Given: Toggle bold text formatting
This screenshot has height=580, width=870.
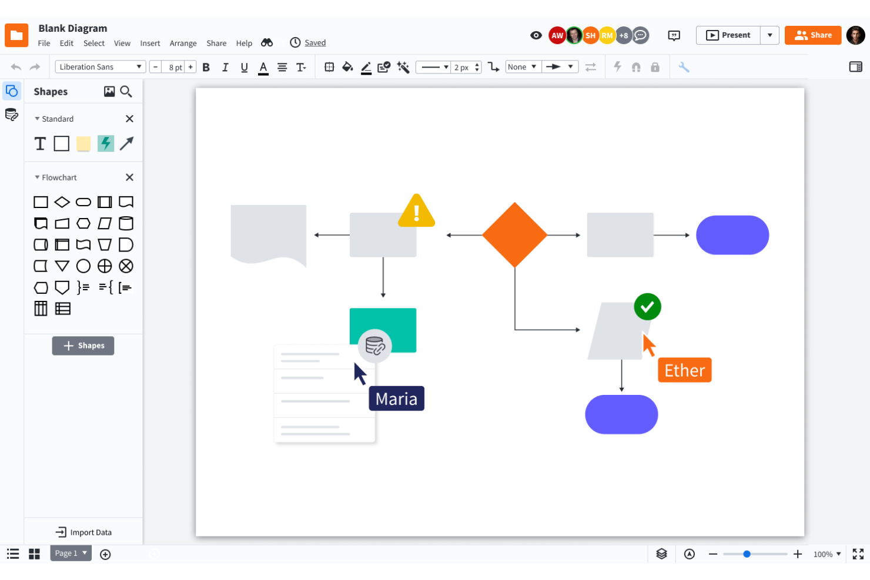Looking at the screenshot, I should [206, 67].
